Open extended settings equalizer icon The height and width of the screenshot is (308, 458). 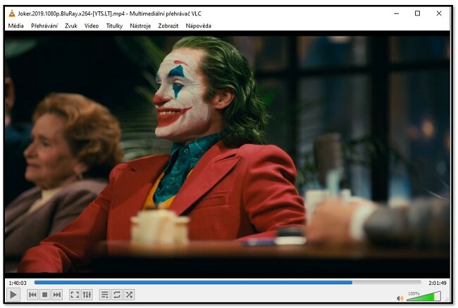(x=87, y=295)
